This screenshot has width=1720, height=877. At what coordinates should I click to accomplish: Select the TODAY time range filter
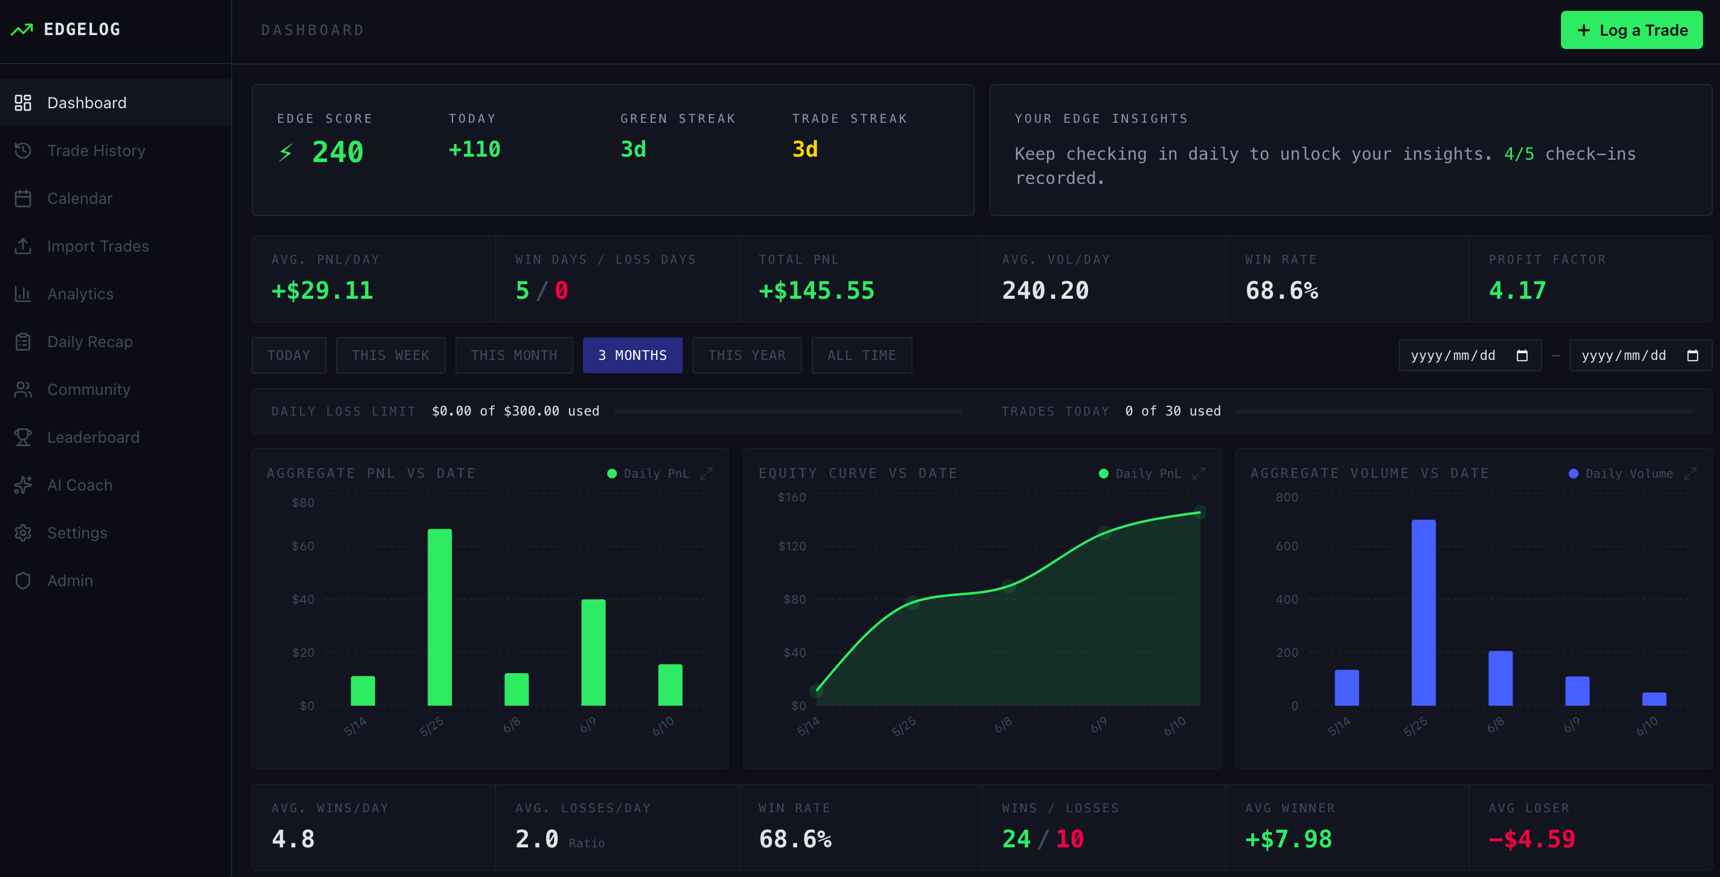click(x=288, y=356)
